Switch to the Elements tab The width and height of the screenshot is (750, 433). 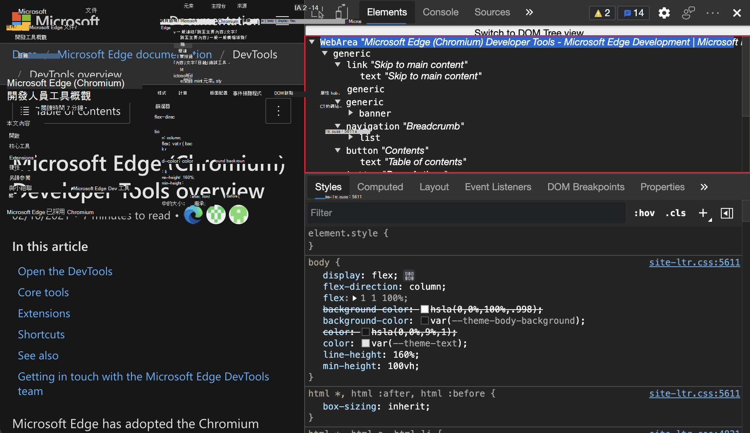[x=387, y=12]
